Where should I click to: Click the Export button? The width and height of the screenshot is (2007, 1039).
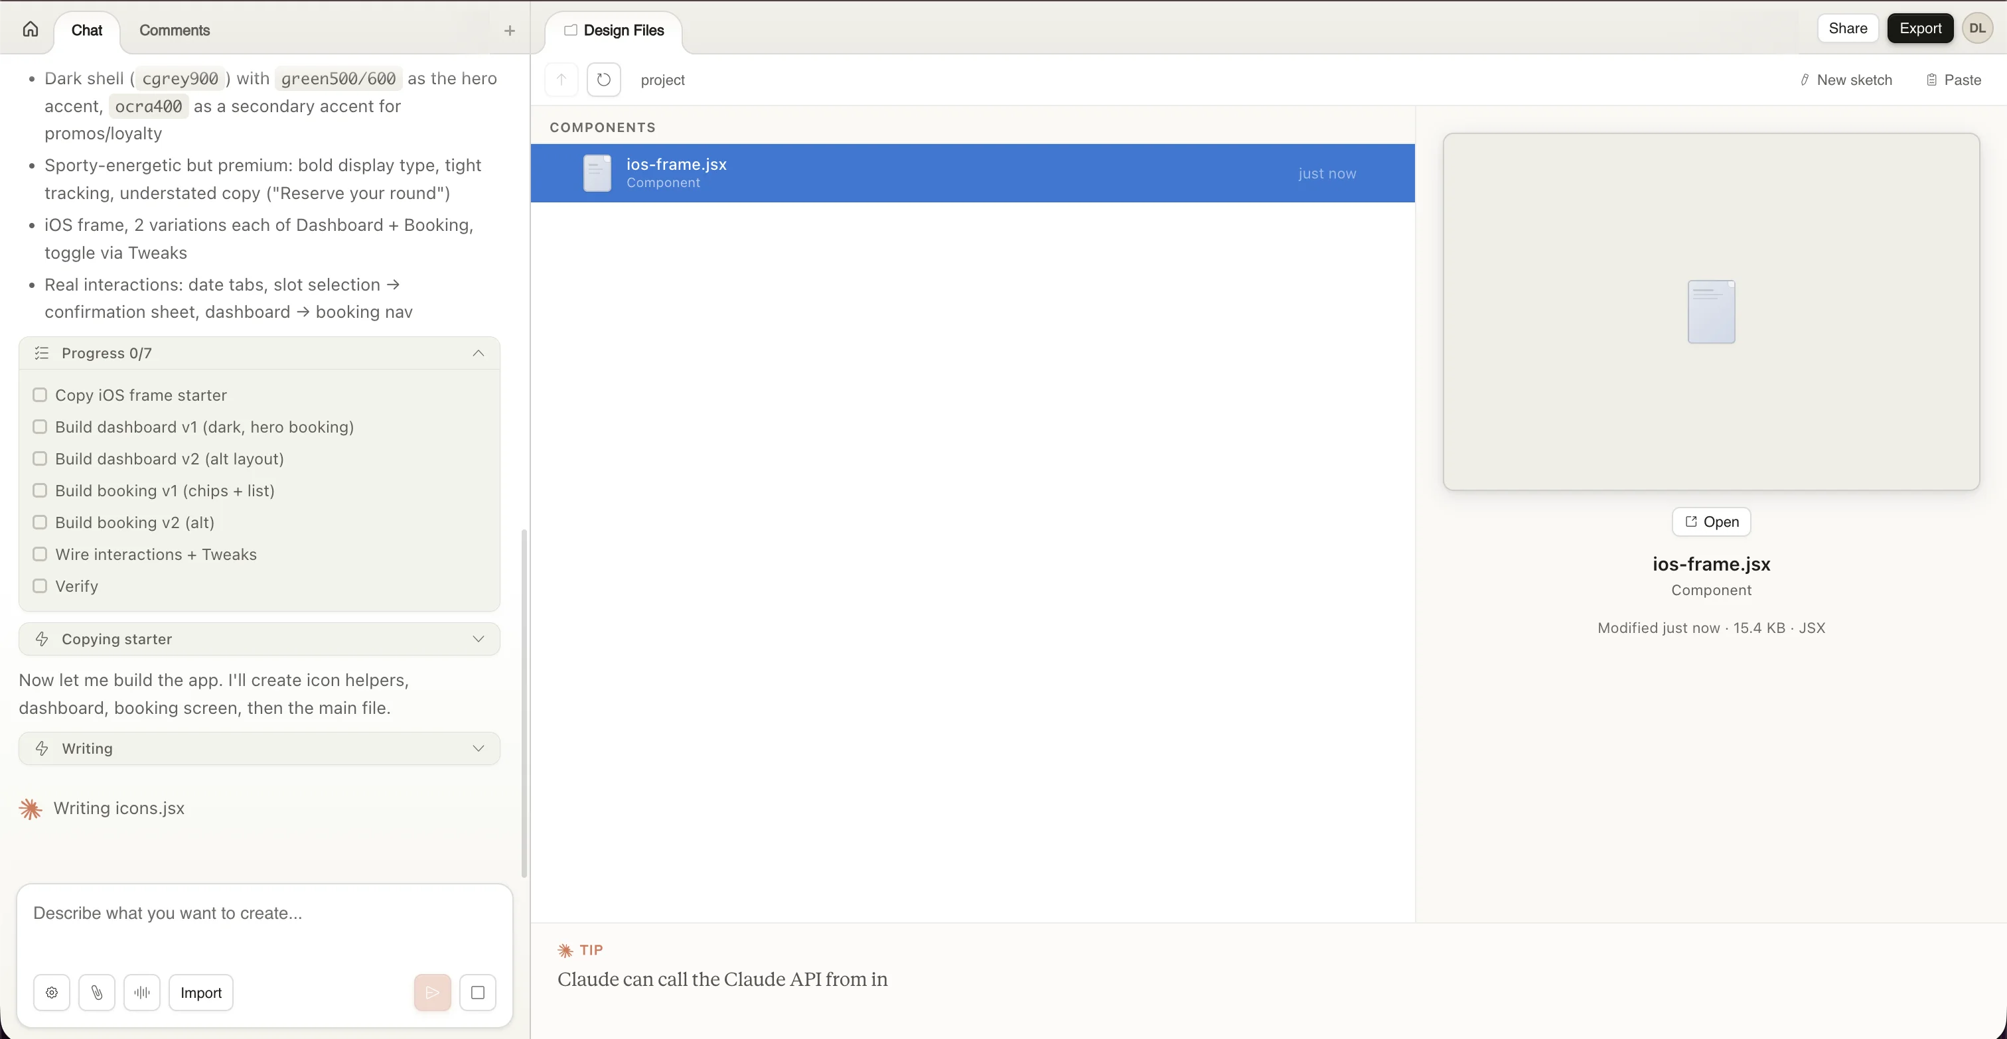click(1920, 28)
